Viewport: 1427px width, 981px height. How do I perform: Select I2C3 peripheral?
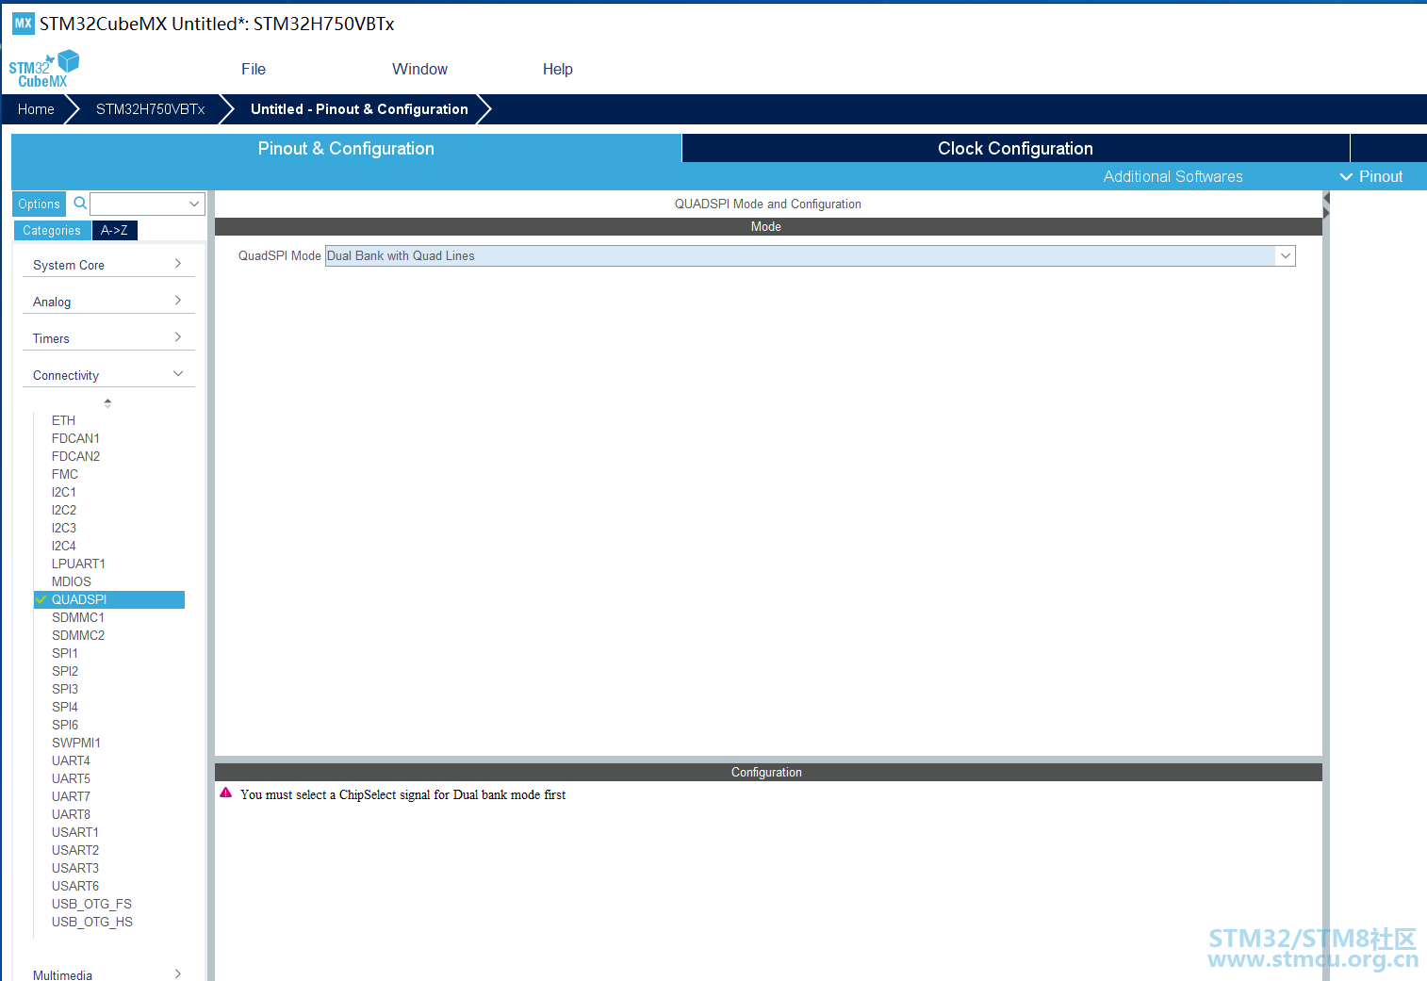point(63,528)
